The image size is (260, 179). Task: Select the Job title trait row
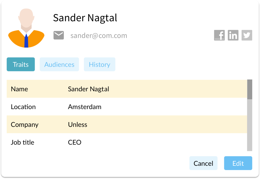[127, 142]
